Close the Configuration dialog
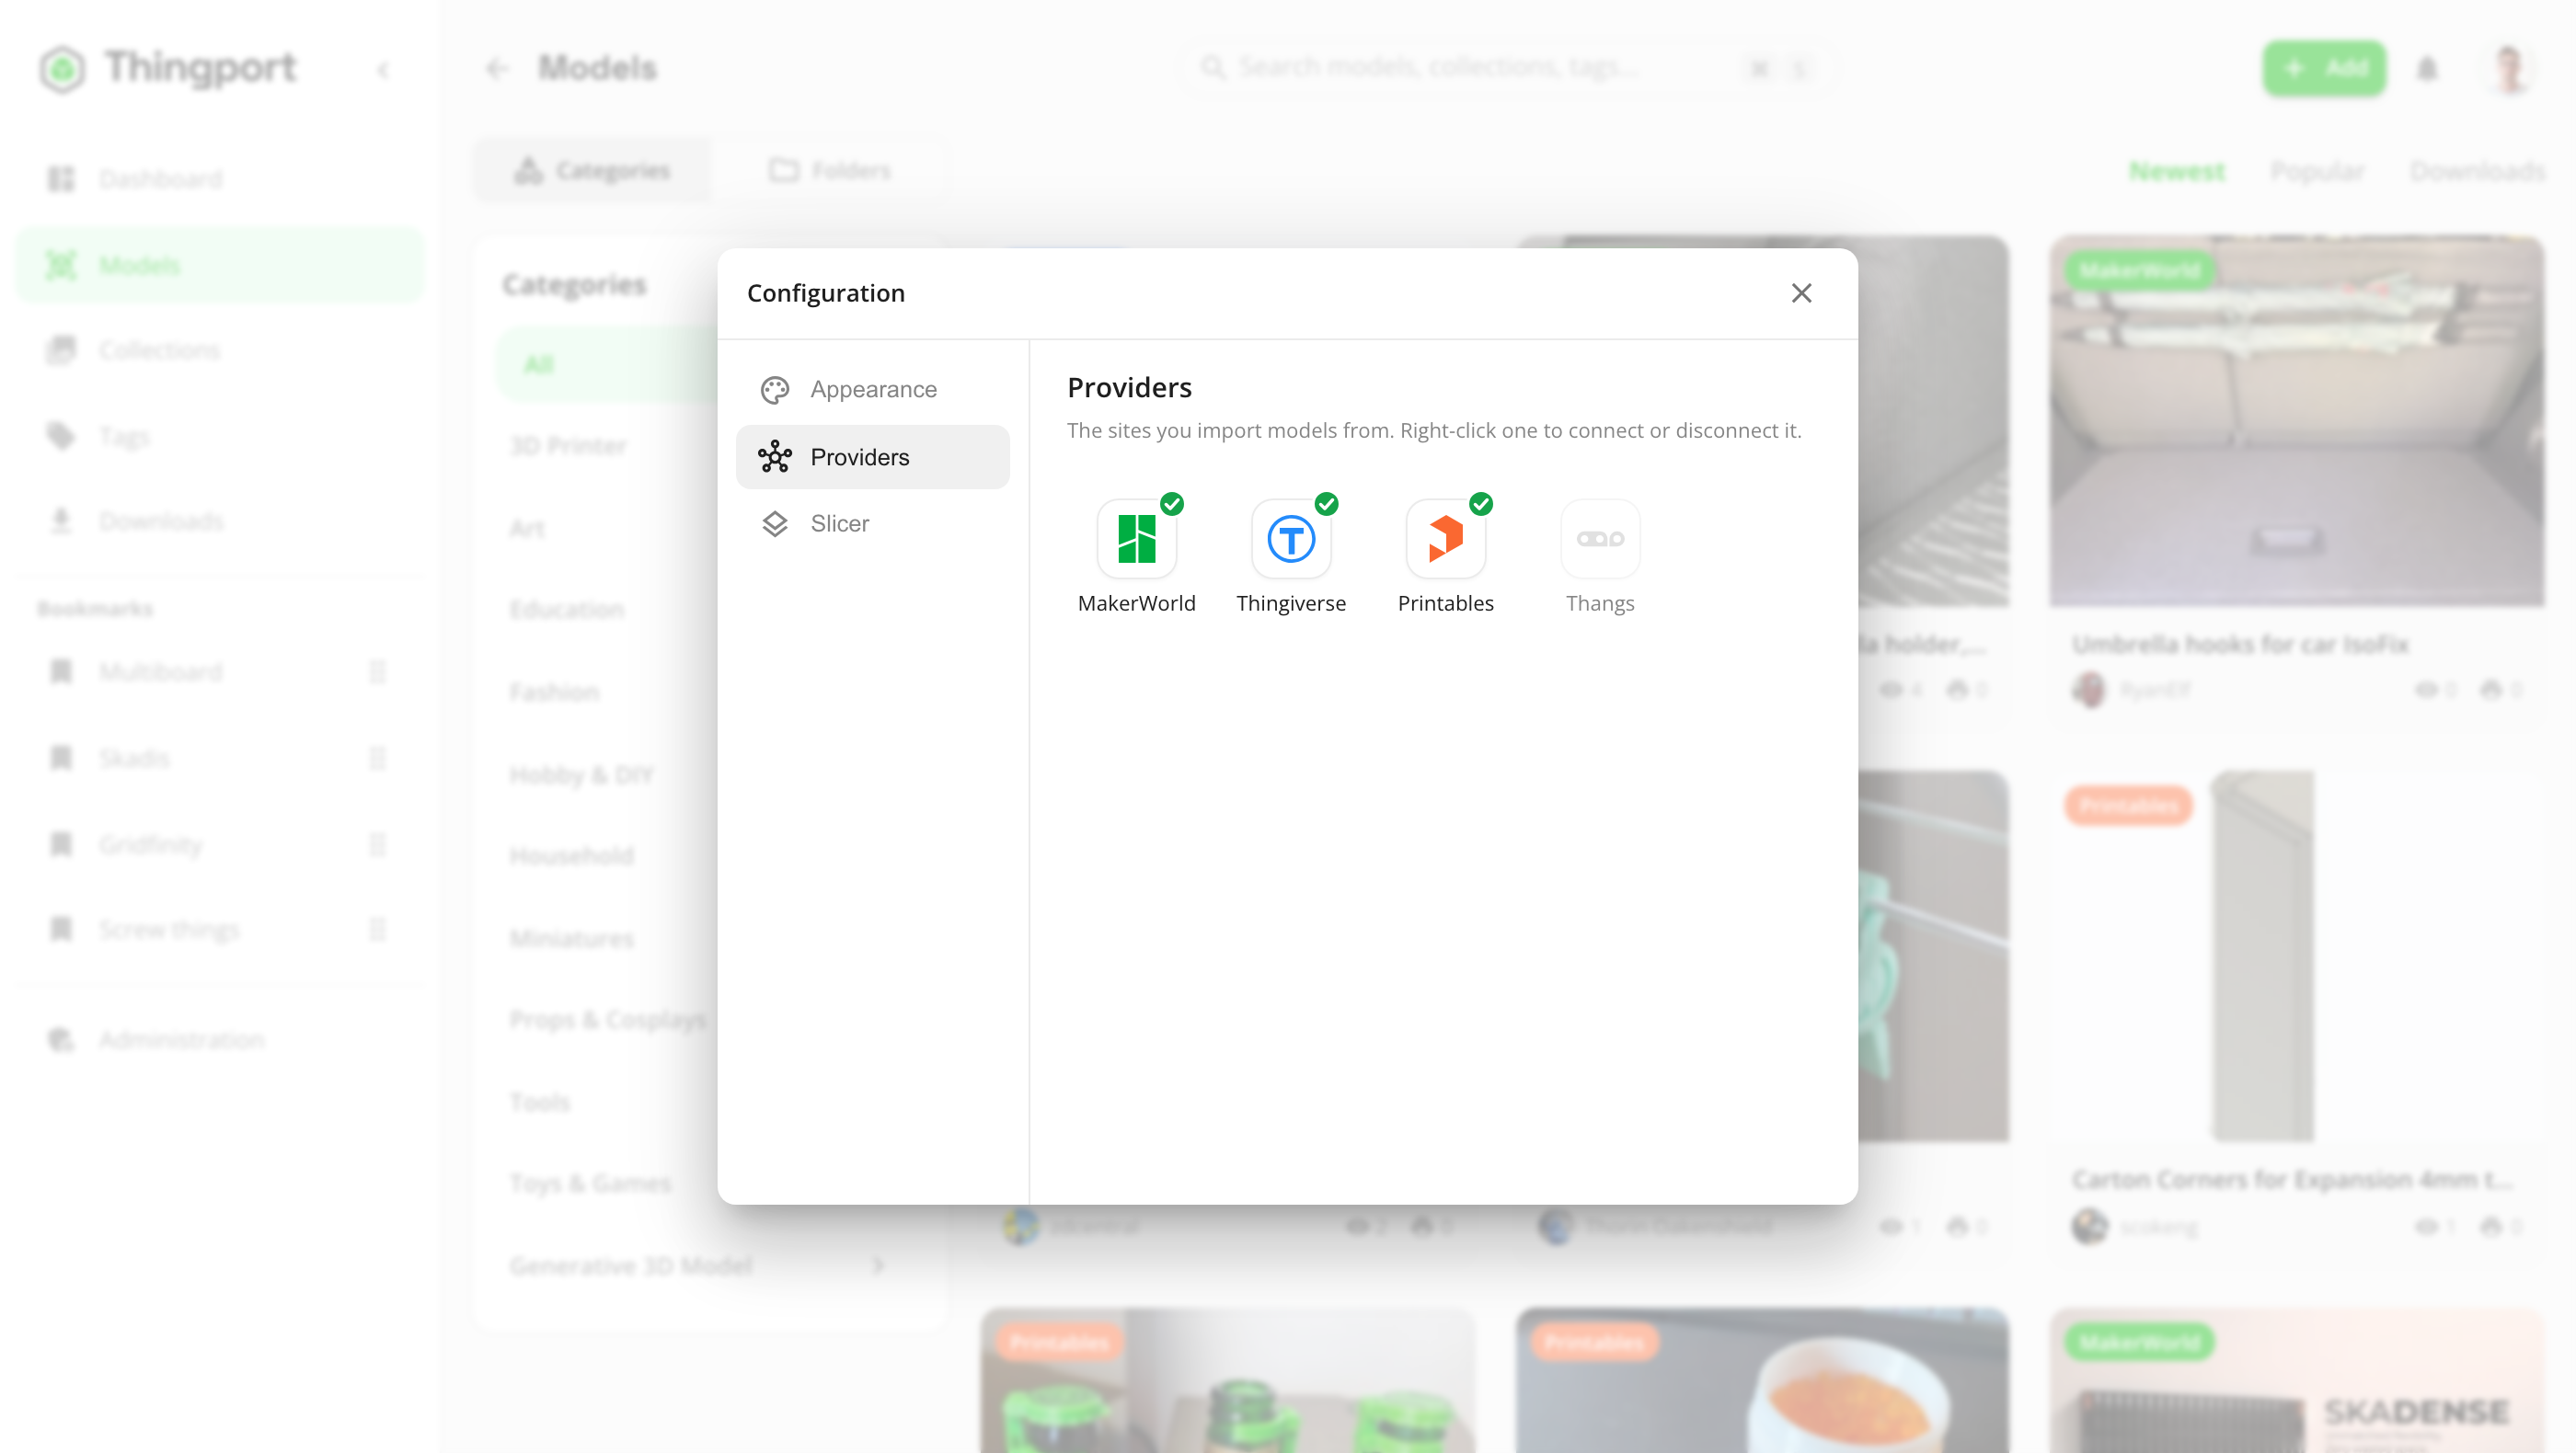The height and width of the screenshot is (1453, 2576). [x=1801, y=292]
